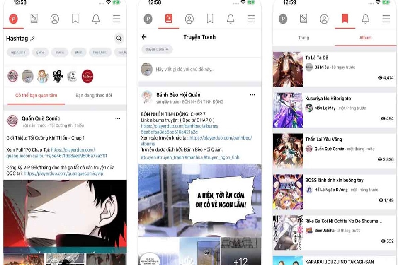Select the ngon_tinh hashtag chip
398x265 pixels.
coord(18,52)
